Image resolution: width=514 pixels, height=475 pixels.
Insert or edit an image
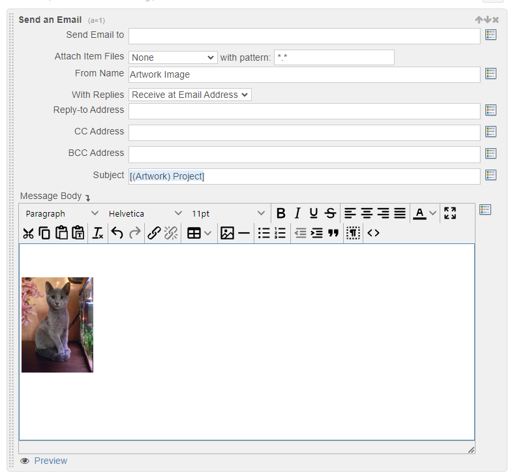pos(227,234)
